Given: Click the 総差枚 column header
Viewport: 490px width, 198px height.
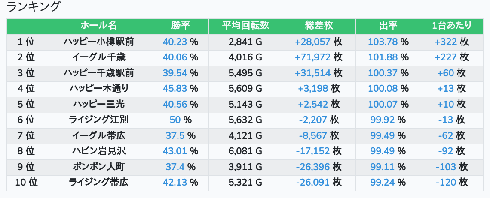Looking at the screenshot, I should point(318,26).
